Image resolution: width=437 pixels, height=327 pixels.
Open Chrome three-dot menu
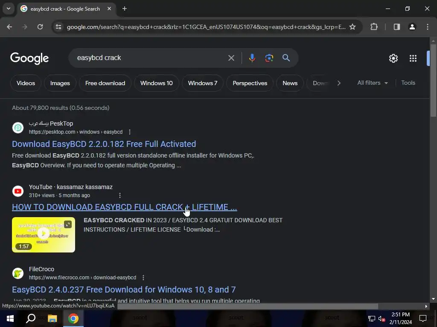click(428, 27)
